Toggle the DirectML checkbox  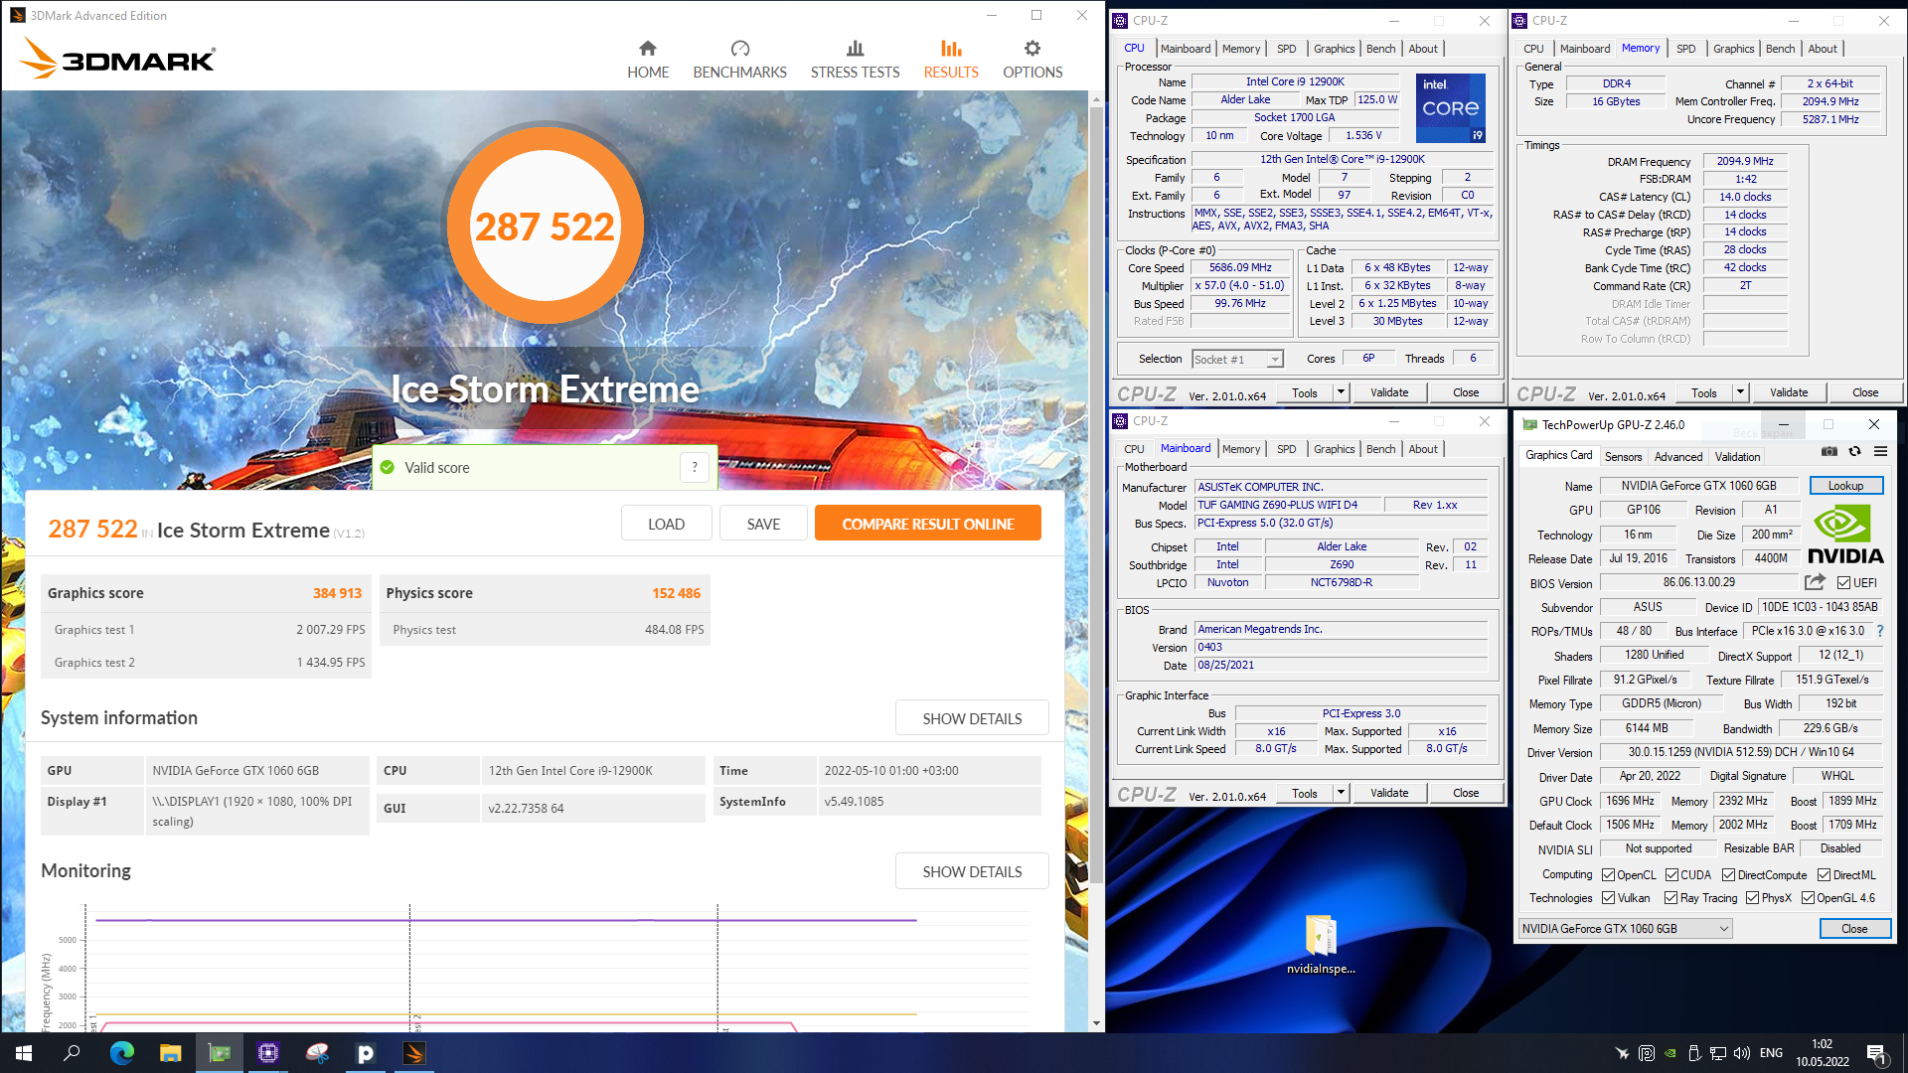[x=1825, y=875]
